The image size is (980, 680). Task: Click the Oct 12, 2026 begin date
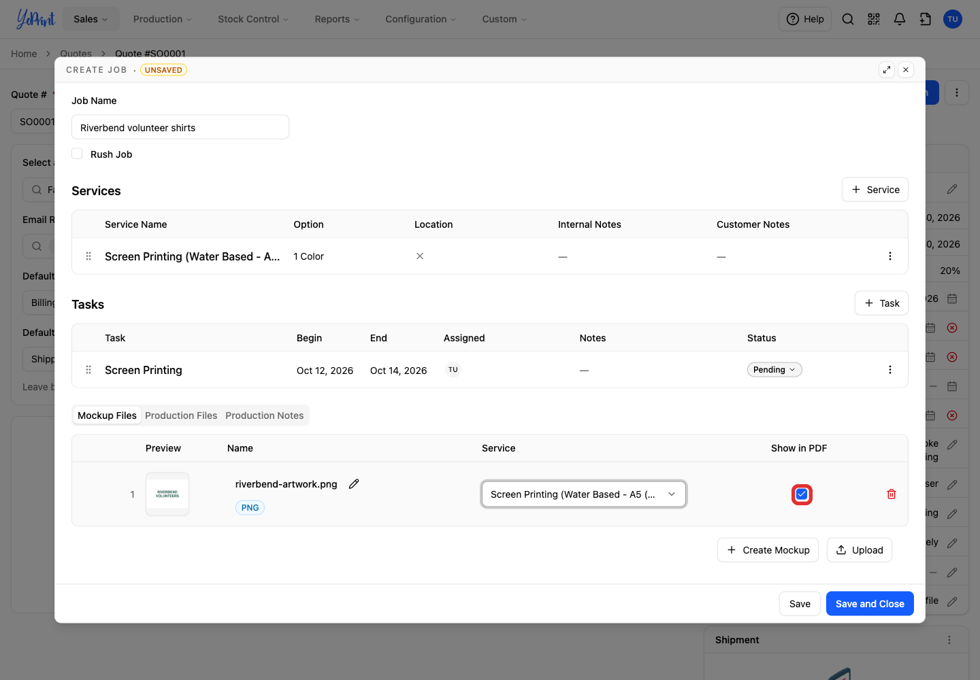[x=325, y=371]
